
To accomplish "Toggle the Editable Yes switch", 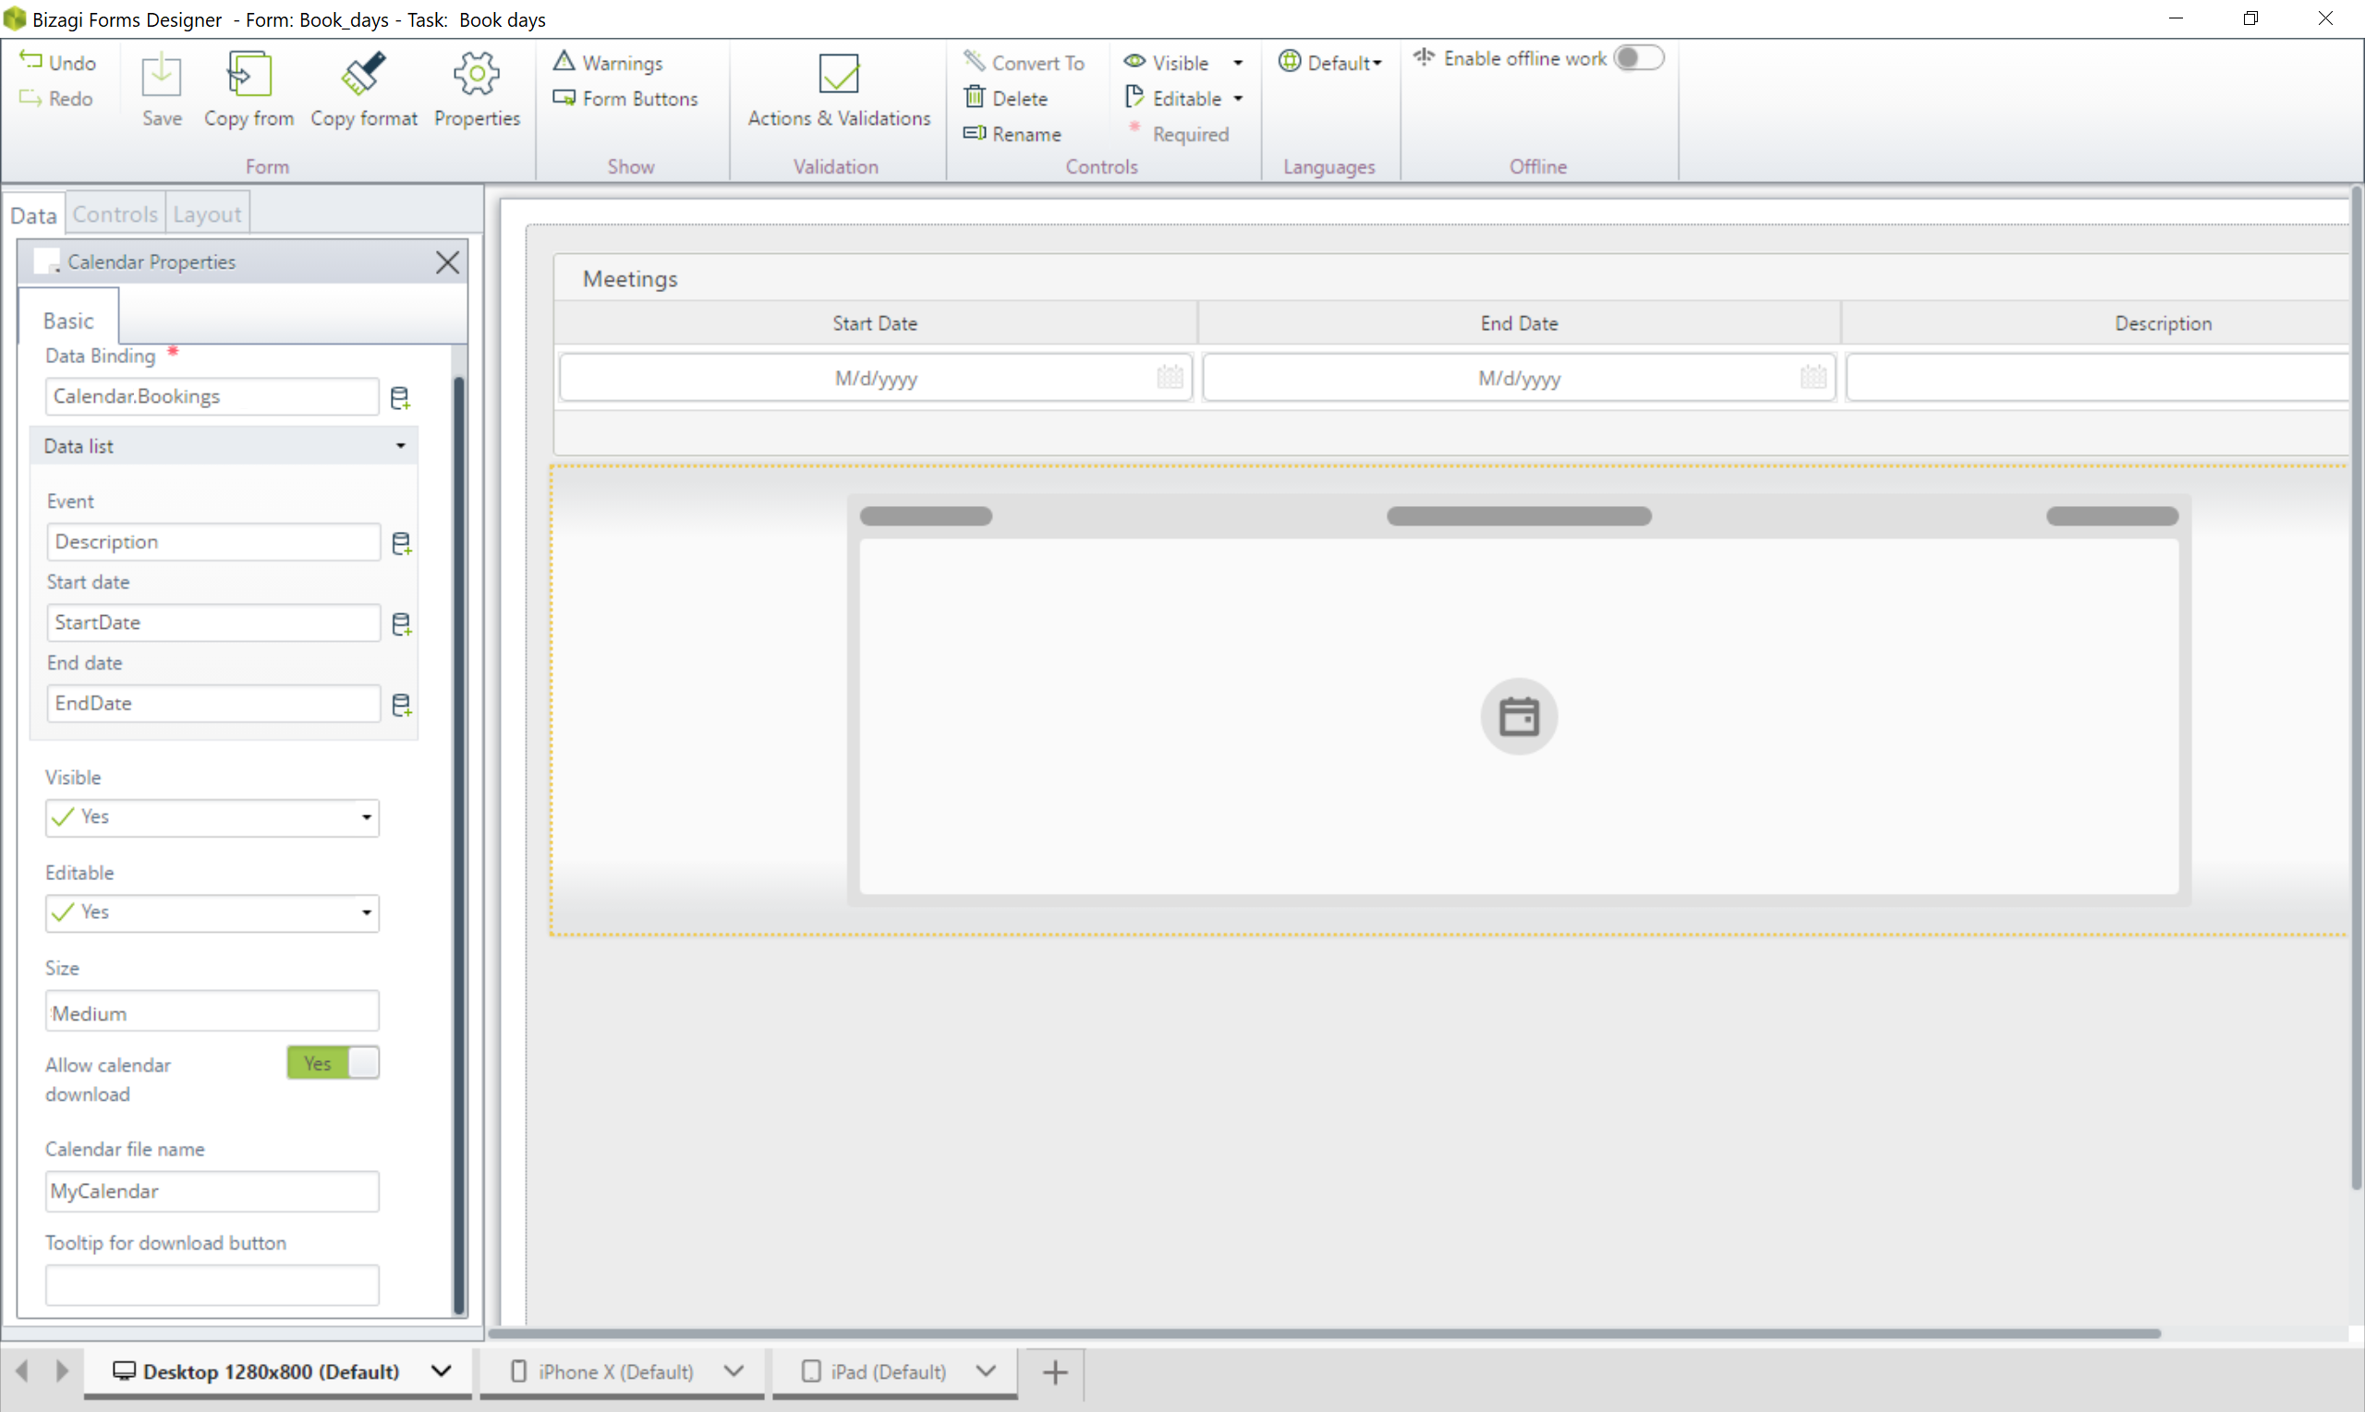I will (x=210, y=911).
